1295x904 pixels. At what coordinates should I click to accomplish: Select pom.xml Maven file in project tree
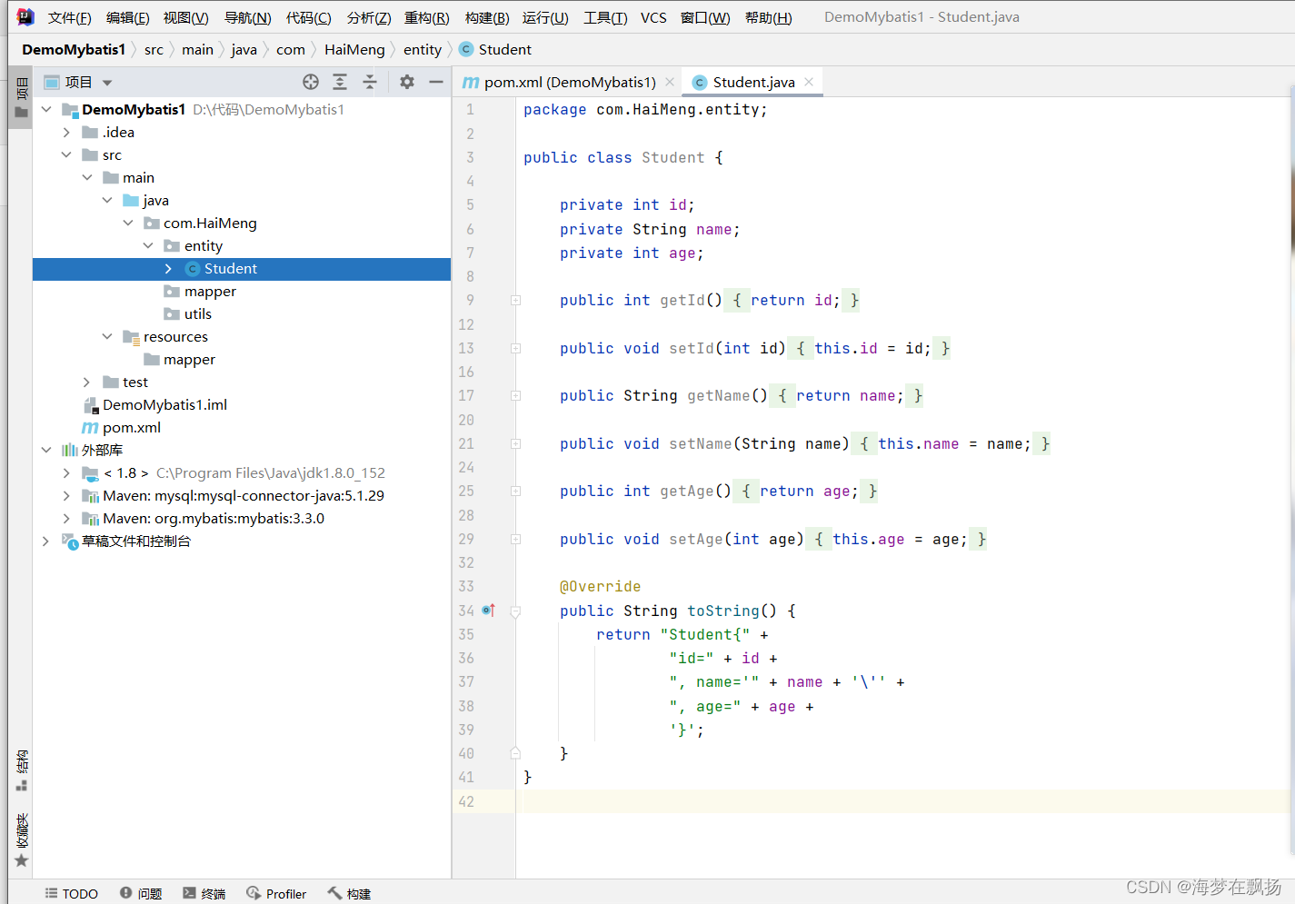click(x=122, y=427)
